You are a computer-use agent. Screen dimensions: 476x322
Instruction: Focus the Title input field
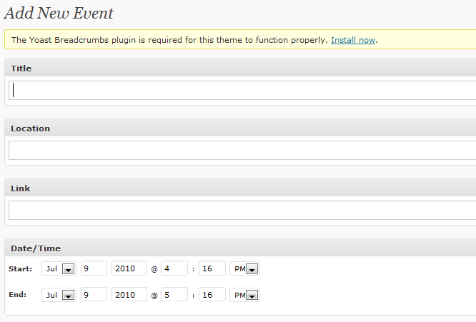click(x=242, y=91)
